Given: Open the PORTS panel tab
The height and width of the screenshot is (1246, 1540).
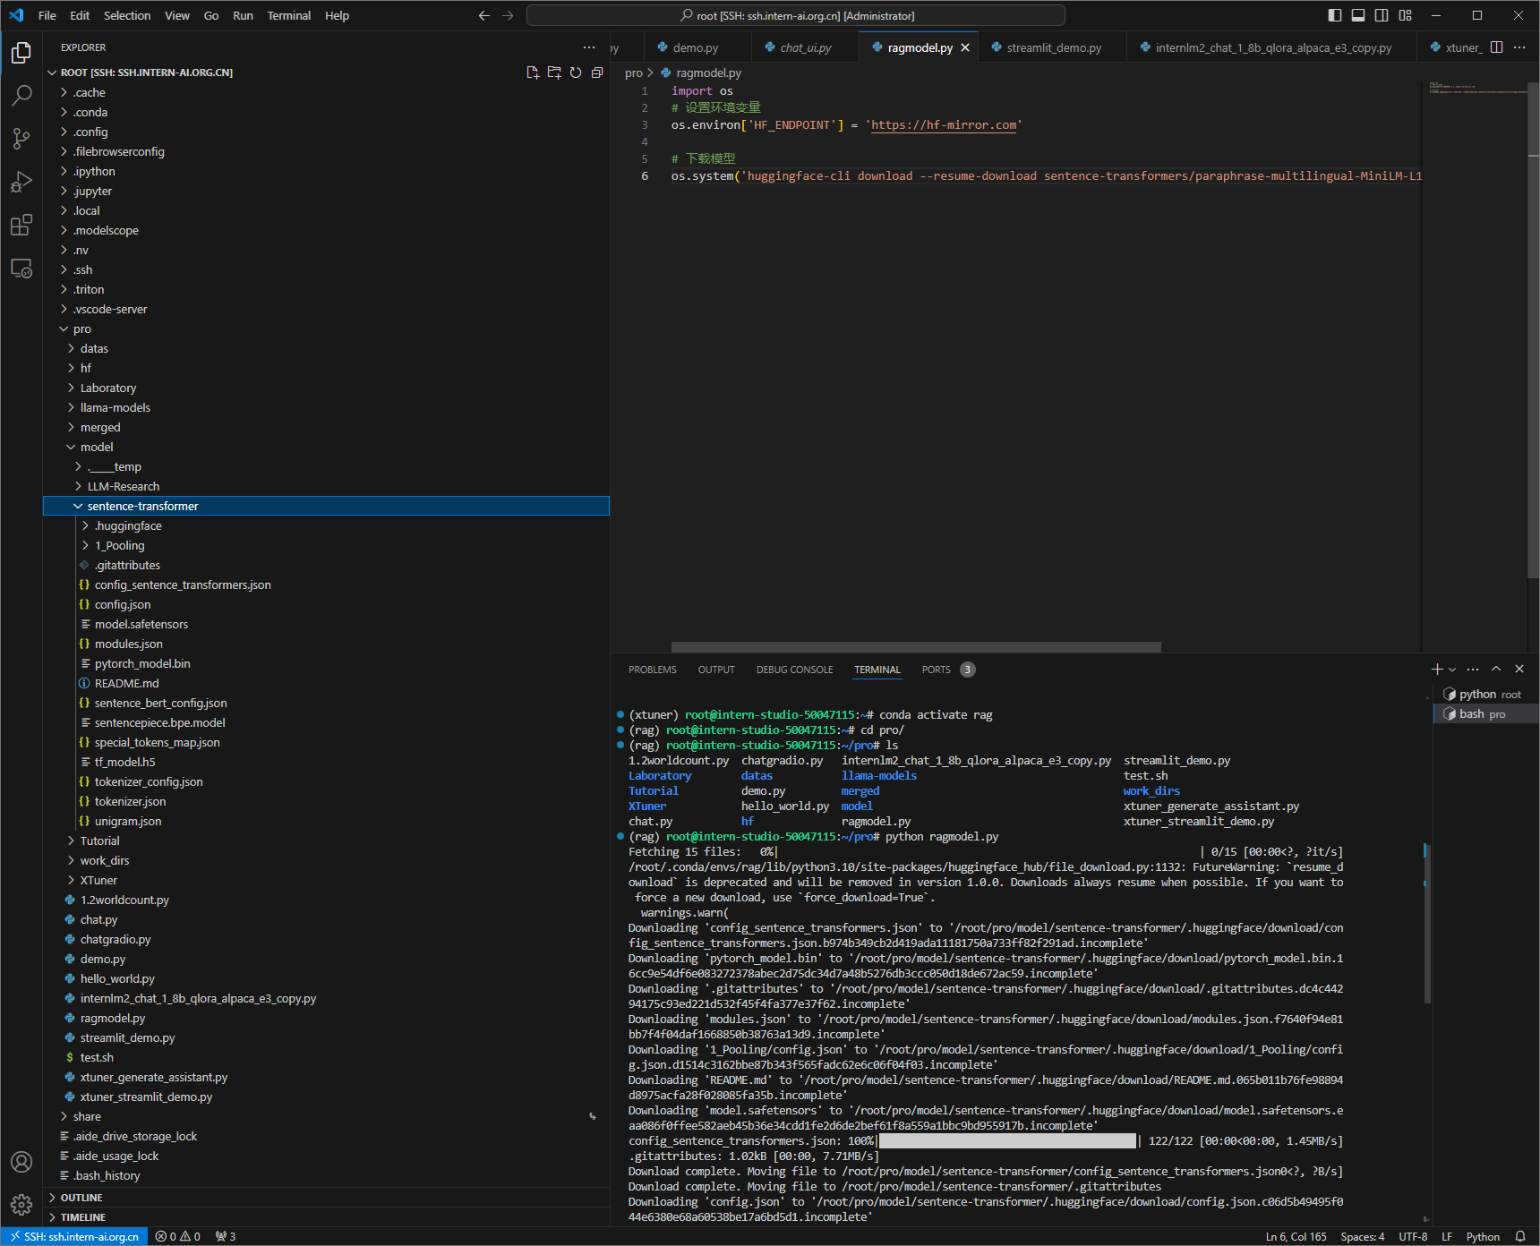Looking at the screenshot, I should (947, 670).
